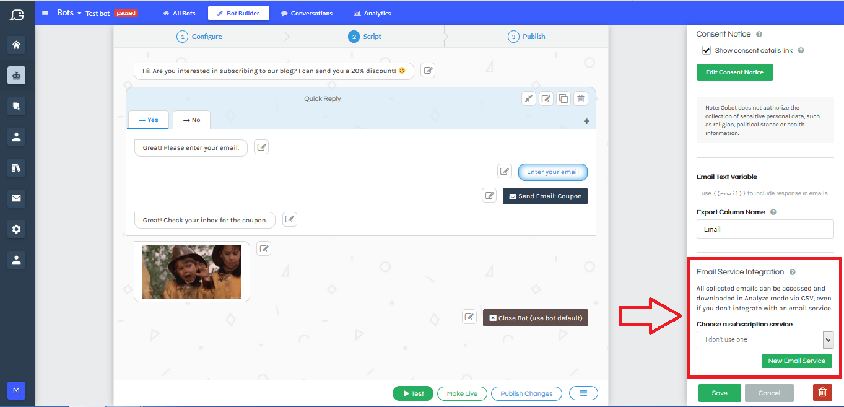Edit the Quick Reply block
Image resolution: width=844 pixels, height=407 pixels.
point(546,98)
